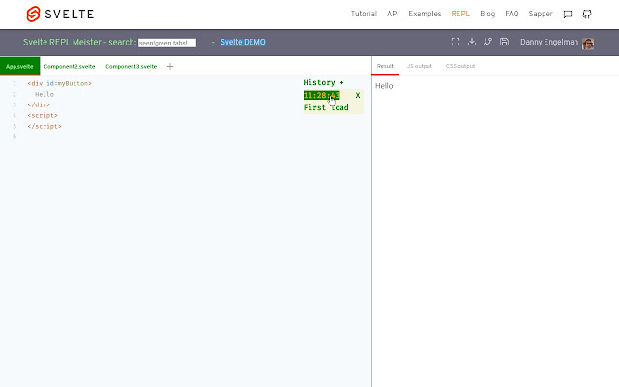The image size is (619, 387).
Task: Click the History + heading
Action: click(323, 82)
